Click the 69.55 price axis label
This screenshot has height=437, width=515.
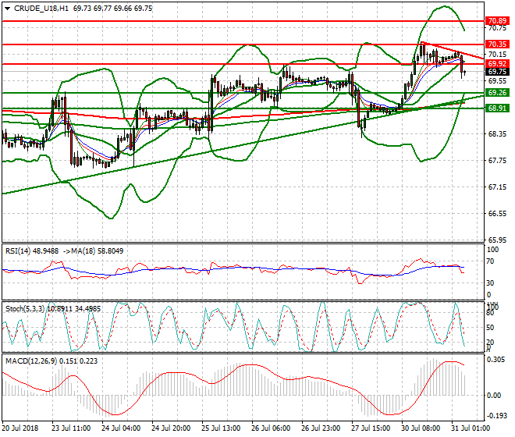click(x=497, y=81)
